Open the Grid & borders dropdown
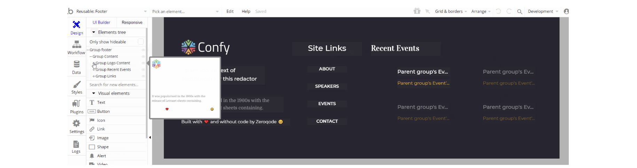This screenshot has width=637, height=168. click(451, 11)
